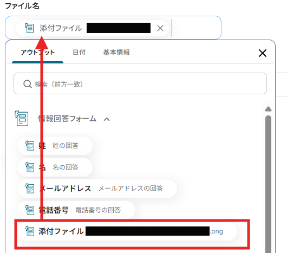The image size is (287, 253).
Task: Focus the ファイル名 input field
Action: (x=113, y=28)
